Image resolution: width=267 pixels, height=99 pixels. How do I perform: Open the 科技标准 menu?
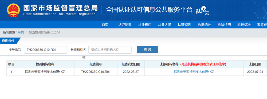(x=244, y=25)
